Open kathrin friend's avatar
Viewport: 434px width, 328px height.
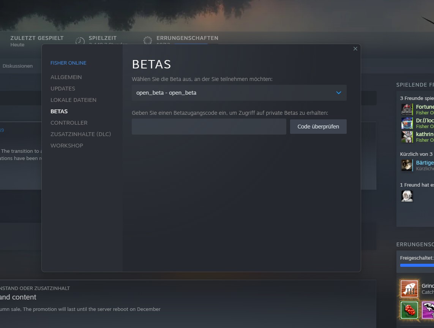407,137
